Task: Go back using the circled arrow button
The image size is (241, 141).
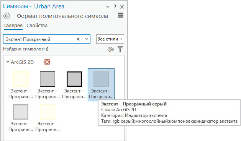Action: point(7,16)
